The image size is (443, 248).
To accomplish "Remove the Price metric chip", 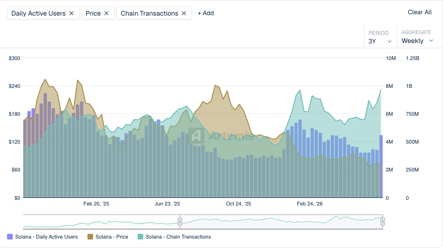I will [x=106, y=13].
